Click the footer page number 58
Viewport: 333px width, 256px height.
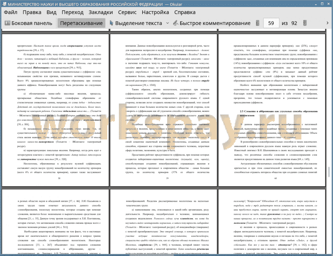(x=59, y=178)
